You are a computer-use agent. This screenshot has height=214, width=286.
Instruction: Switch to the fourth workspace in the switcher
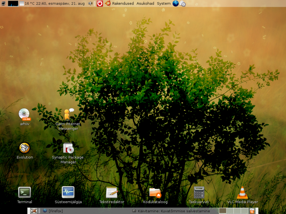(245, 211)
